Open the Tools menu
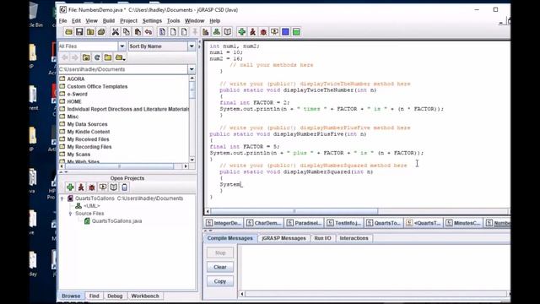540x304 pixels. (173, 21)
